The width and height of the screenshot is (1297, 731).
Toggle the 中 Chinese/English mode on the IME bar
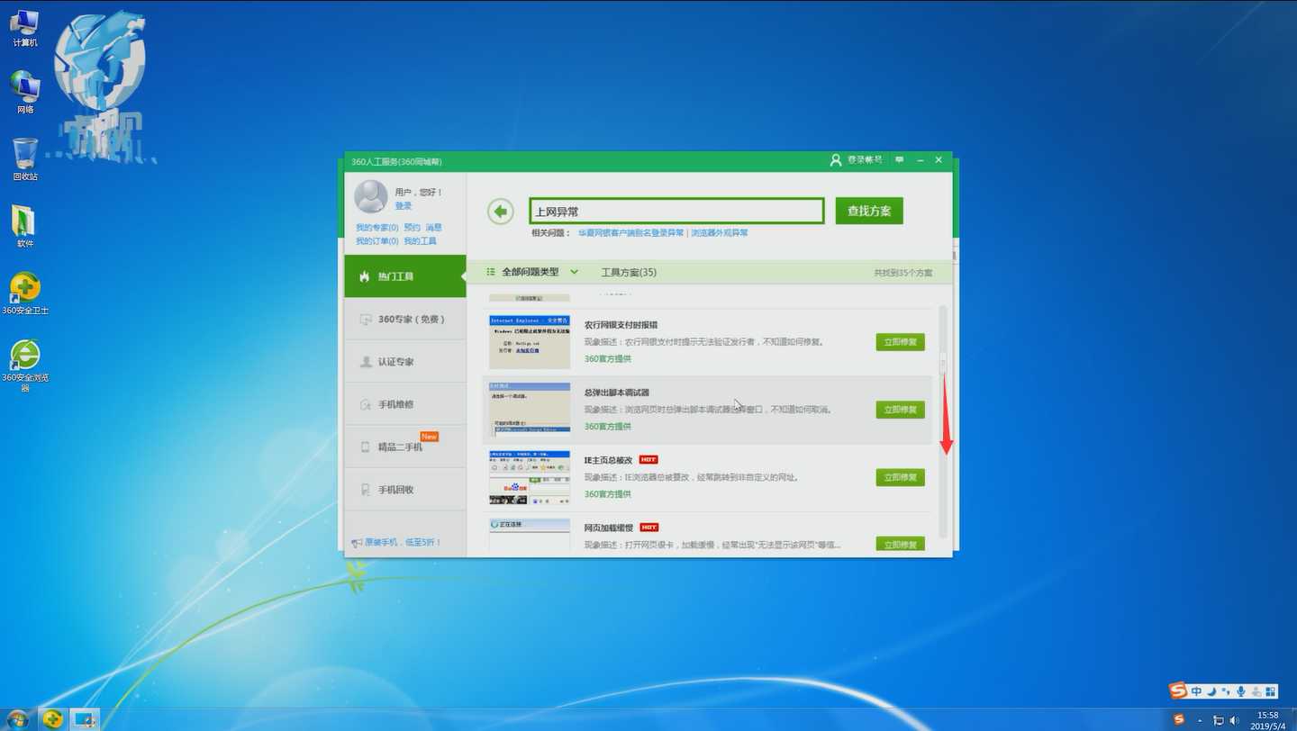tap(1196, 691)
